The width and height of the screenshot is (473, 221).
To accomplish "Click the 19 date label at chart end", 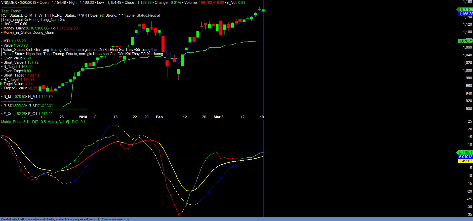I will click(262, 117).
